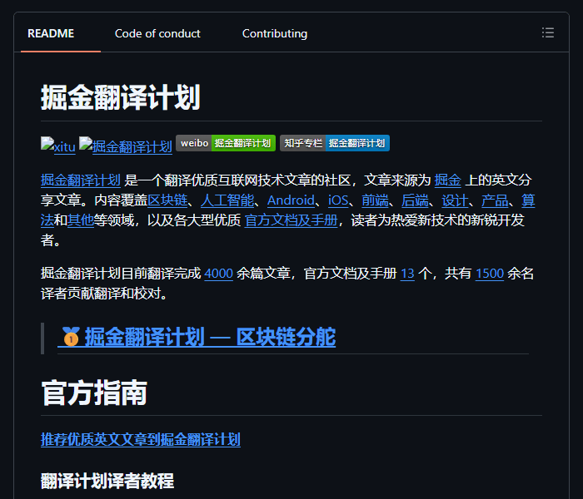This screenshot has width=583, height=499.
Task: Open the 其他 category link
Action: tap(81, 220)
